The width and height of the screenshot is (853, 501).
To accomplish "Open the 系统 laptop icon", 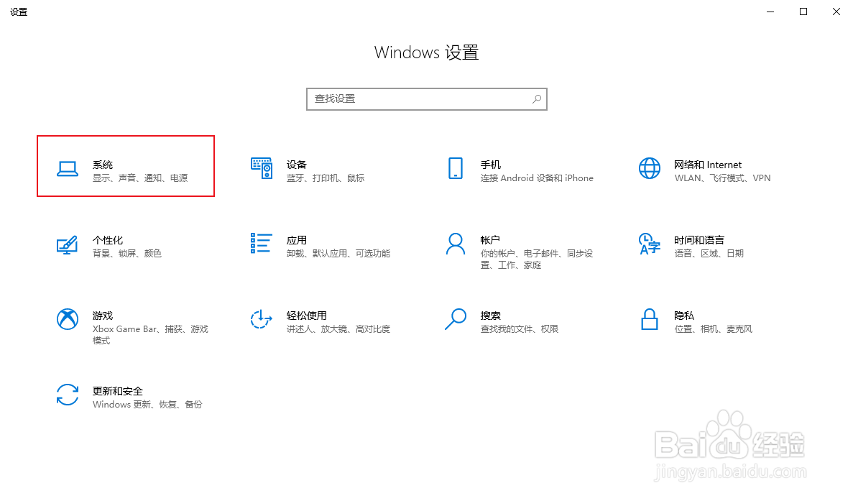I will point(68,169).
